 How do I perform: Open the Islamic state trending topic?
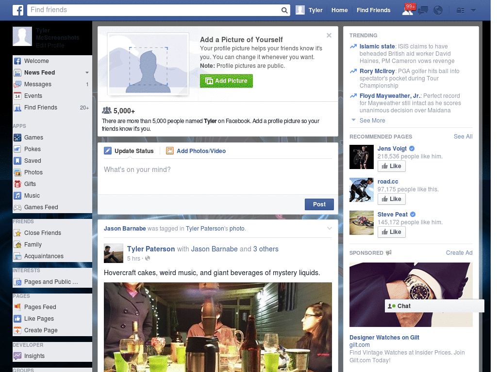tap(377, 46)
